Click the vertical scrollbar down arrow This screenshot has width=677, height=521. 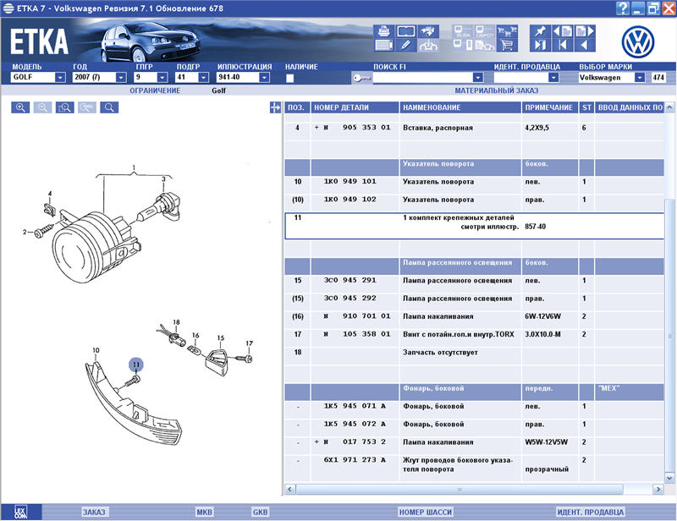click(x=669, y=478)
